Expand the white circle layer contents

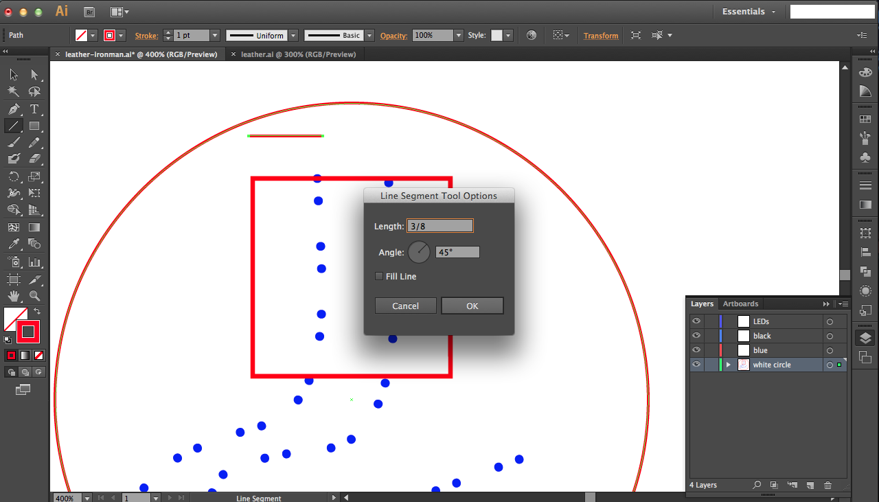point(729,364)
